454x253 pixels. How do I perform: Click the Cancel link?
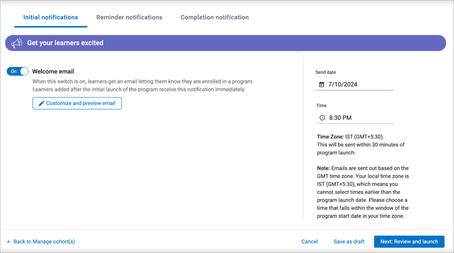tap(309, 242)
